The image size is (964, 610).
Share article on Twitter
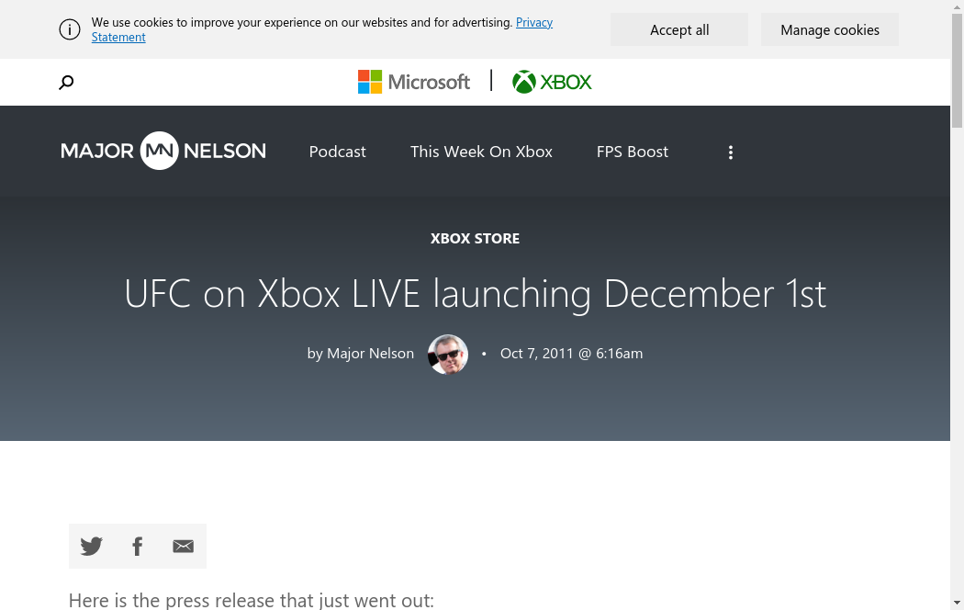tap(92, 547)
